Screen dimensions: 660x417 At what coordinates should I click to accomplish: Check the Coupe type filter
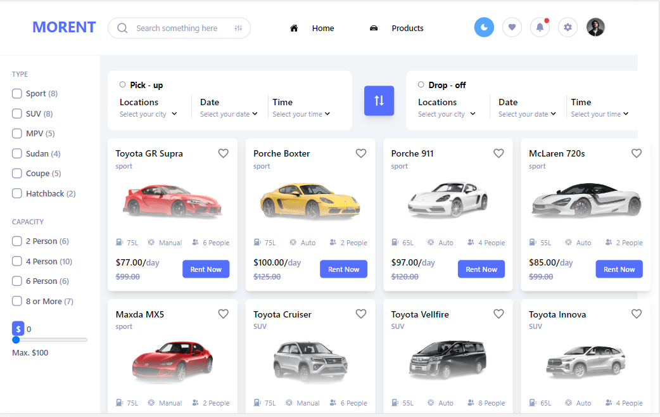point(17,173)
